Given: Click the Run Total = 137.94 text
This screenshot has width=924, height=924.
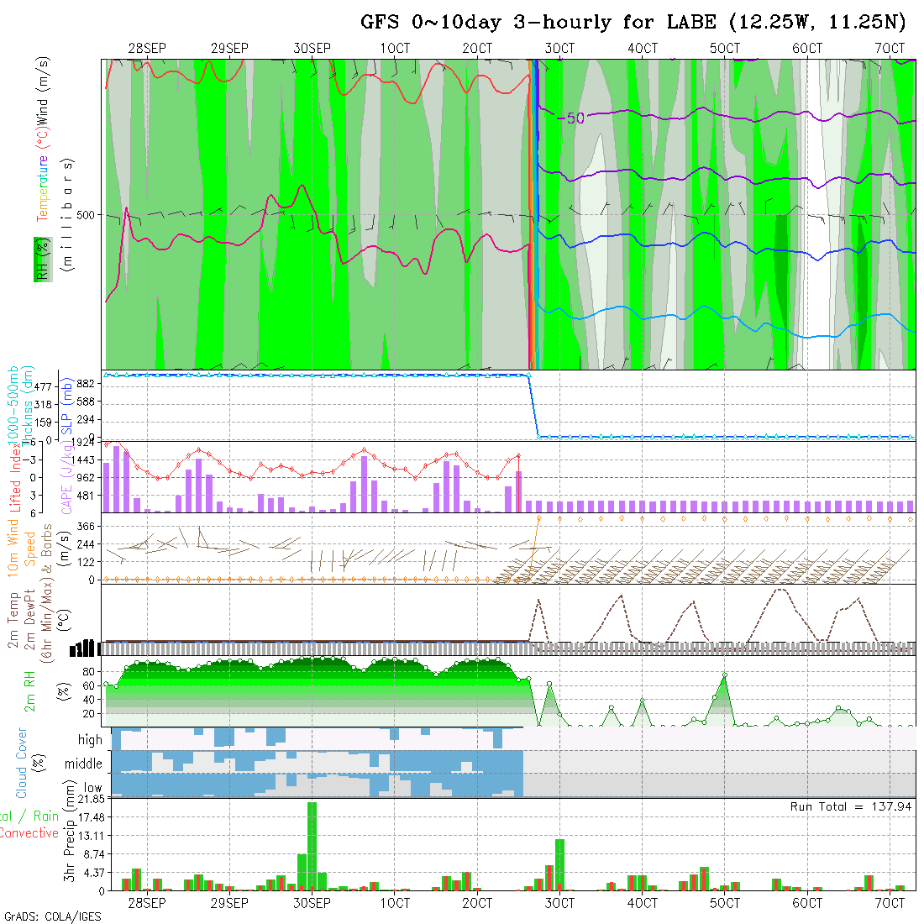Looking at the screenshot, I should pos(851,806).
